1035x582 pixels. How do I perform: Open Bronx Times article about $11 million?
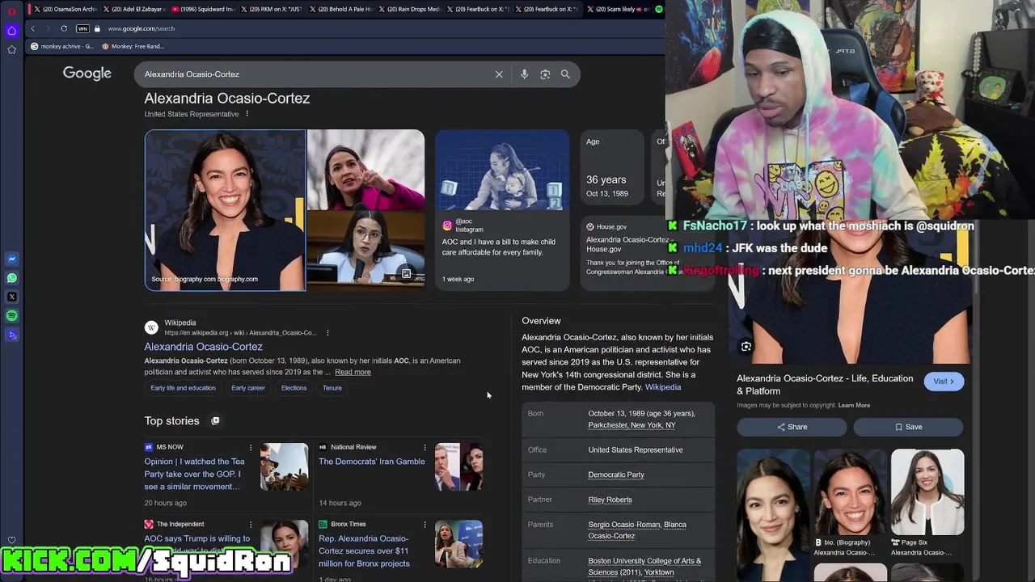coord(364,551)
